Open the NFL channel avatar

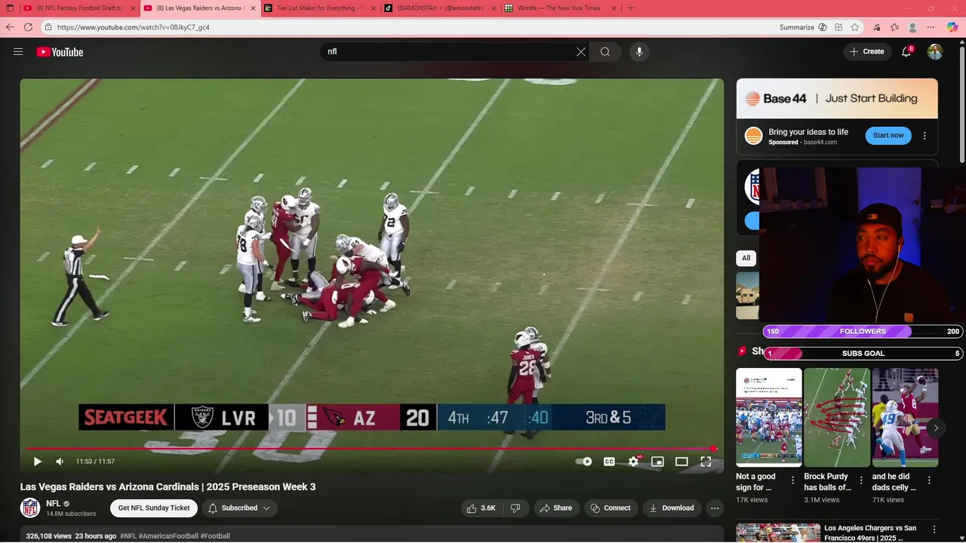click(x=30, y=508)
